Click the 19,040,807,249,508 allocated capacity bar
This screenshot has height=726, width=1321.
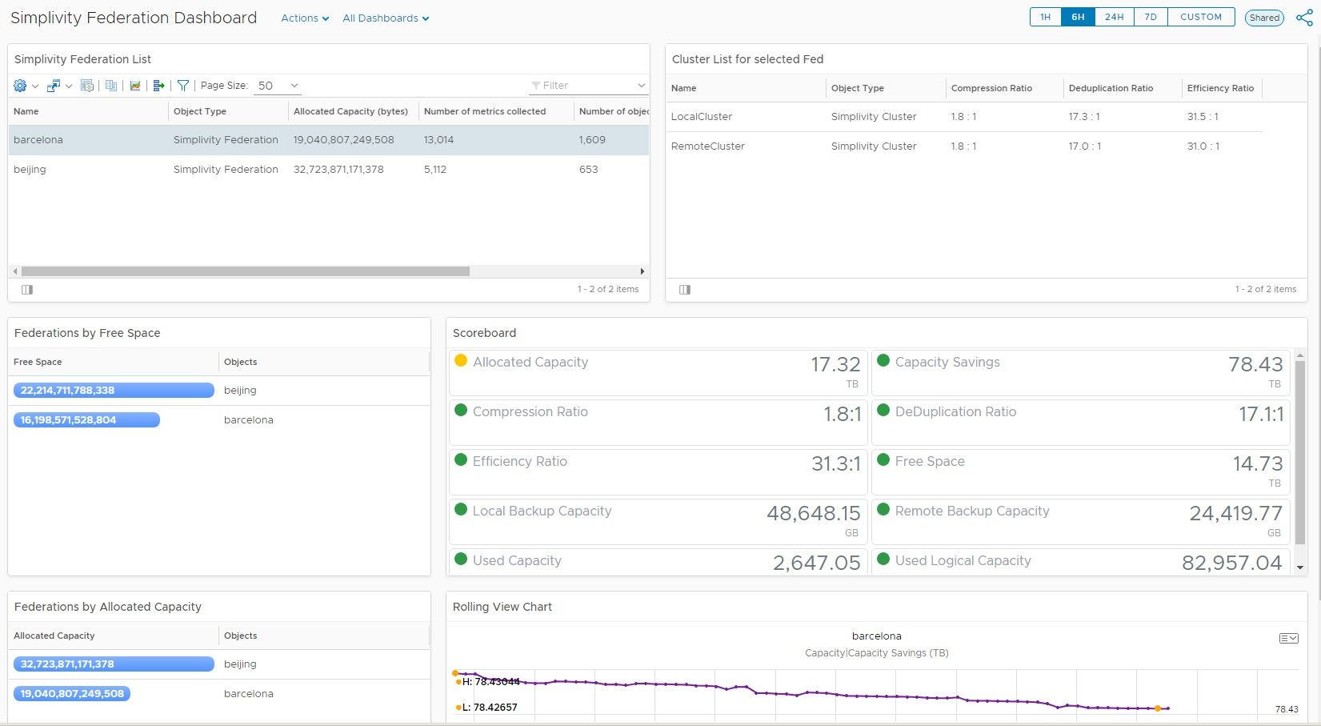(72, 693)
